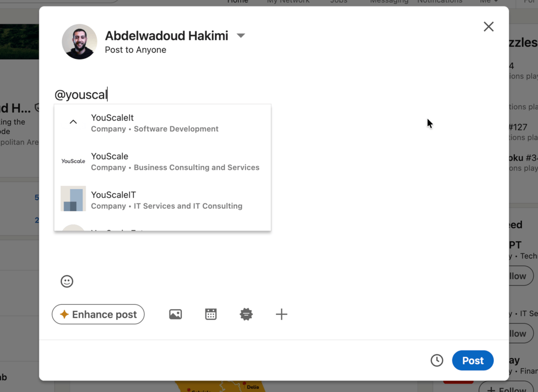Click in the post text field after @youscal
The height and width of the screenshot is (392, 538).
274,95
